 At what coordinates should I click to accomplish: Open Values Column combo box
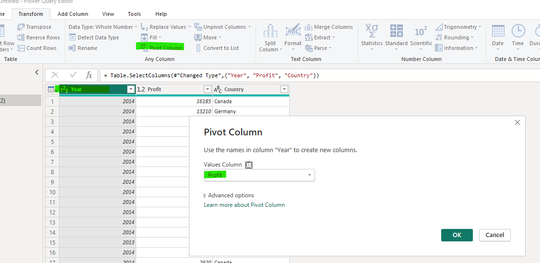click(x=259, y=175)
